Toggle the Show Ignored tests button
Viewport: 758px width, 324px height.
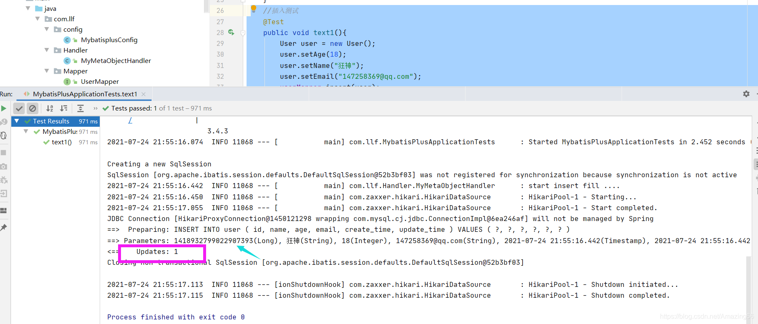(x=33, y=108)
